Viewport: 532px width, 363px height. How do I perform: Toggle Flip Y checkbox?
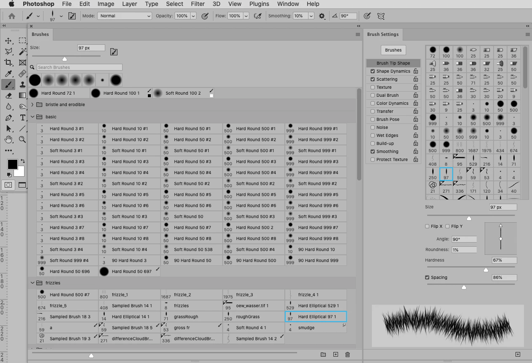coord(447,227)
